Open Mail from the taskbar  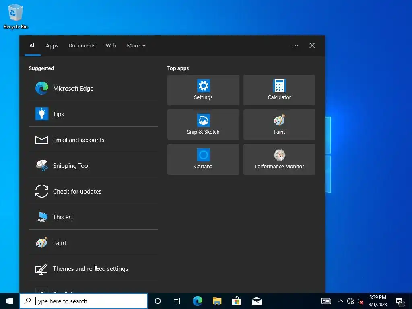256,301
